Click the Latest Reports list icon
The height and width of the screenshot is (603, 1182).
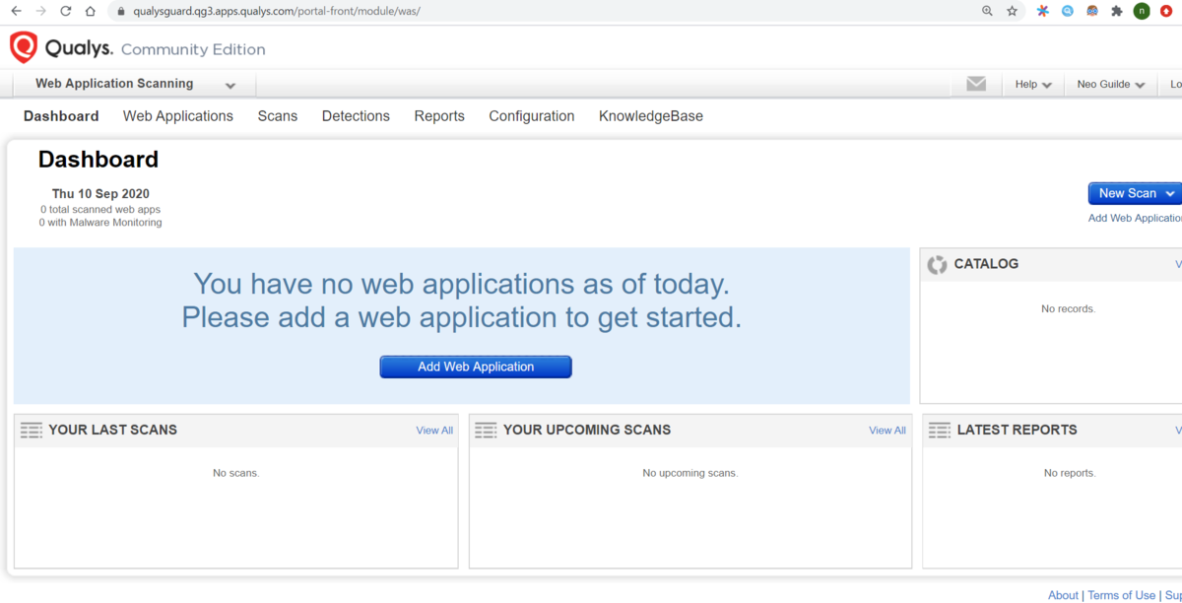[940, 430]
